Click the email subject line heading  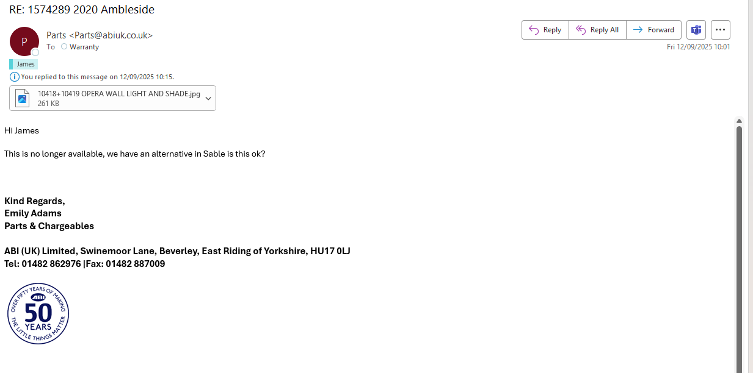82,10
